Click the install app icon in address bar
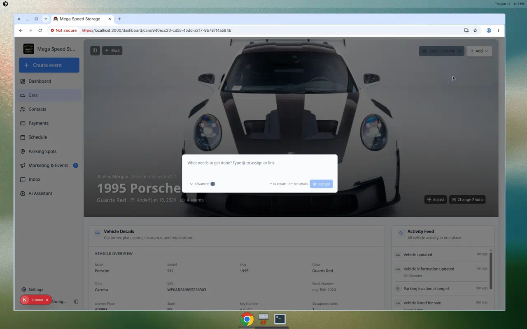 click(x=466, y=30)
